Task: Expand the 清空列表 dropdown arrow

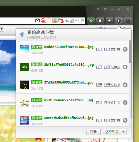Action: pos(124,132)
